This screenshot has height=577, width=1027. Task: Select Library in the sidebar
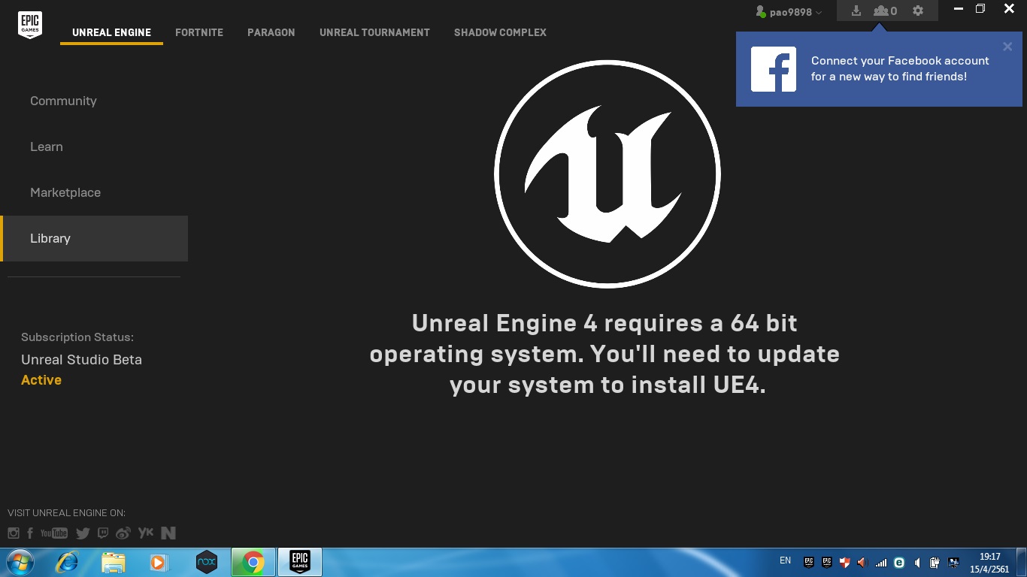(94, 238)
